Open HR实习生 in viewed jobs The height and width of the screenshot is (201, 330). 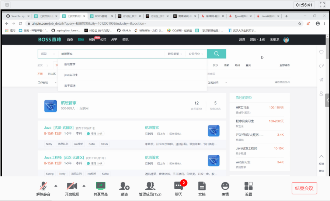[243, 108]
